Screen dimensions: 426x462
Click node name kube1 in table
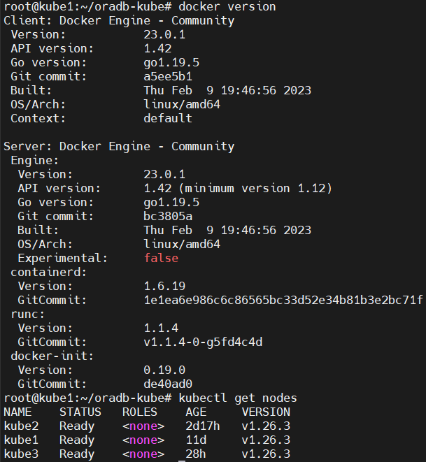21,440
